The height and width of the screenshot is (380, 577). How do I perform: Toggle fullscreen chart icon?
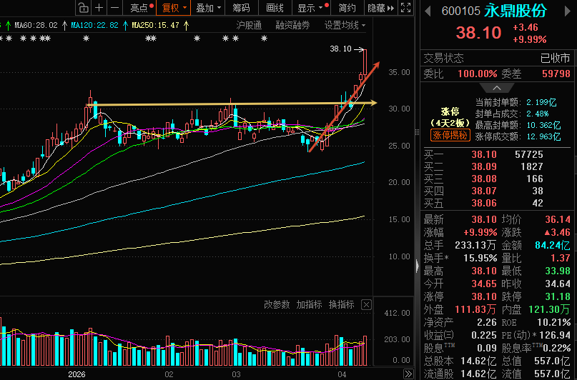pyautogui.click(x=405, y=8)
